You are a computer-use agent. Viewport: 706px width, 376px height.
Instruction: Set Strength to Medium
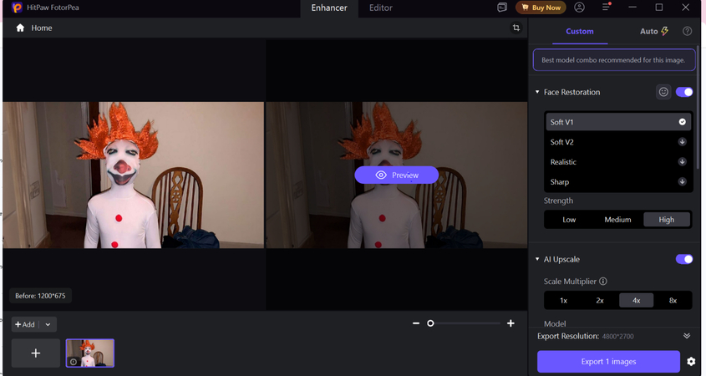click(617, 220)
